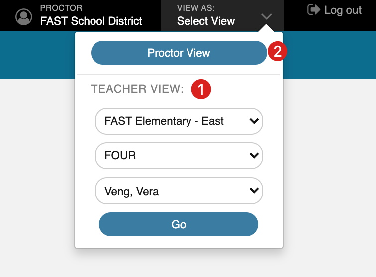Click the PROCTOR role label
Image resolution: width=376 pixels, height=277 pixels.
(61, 8)
